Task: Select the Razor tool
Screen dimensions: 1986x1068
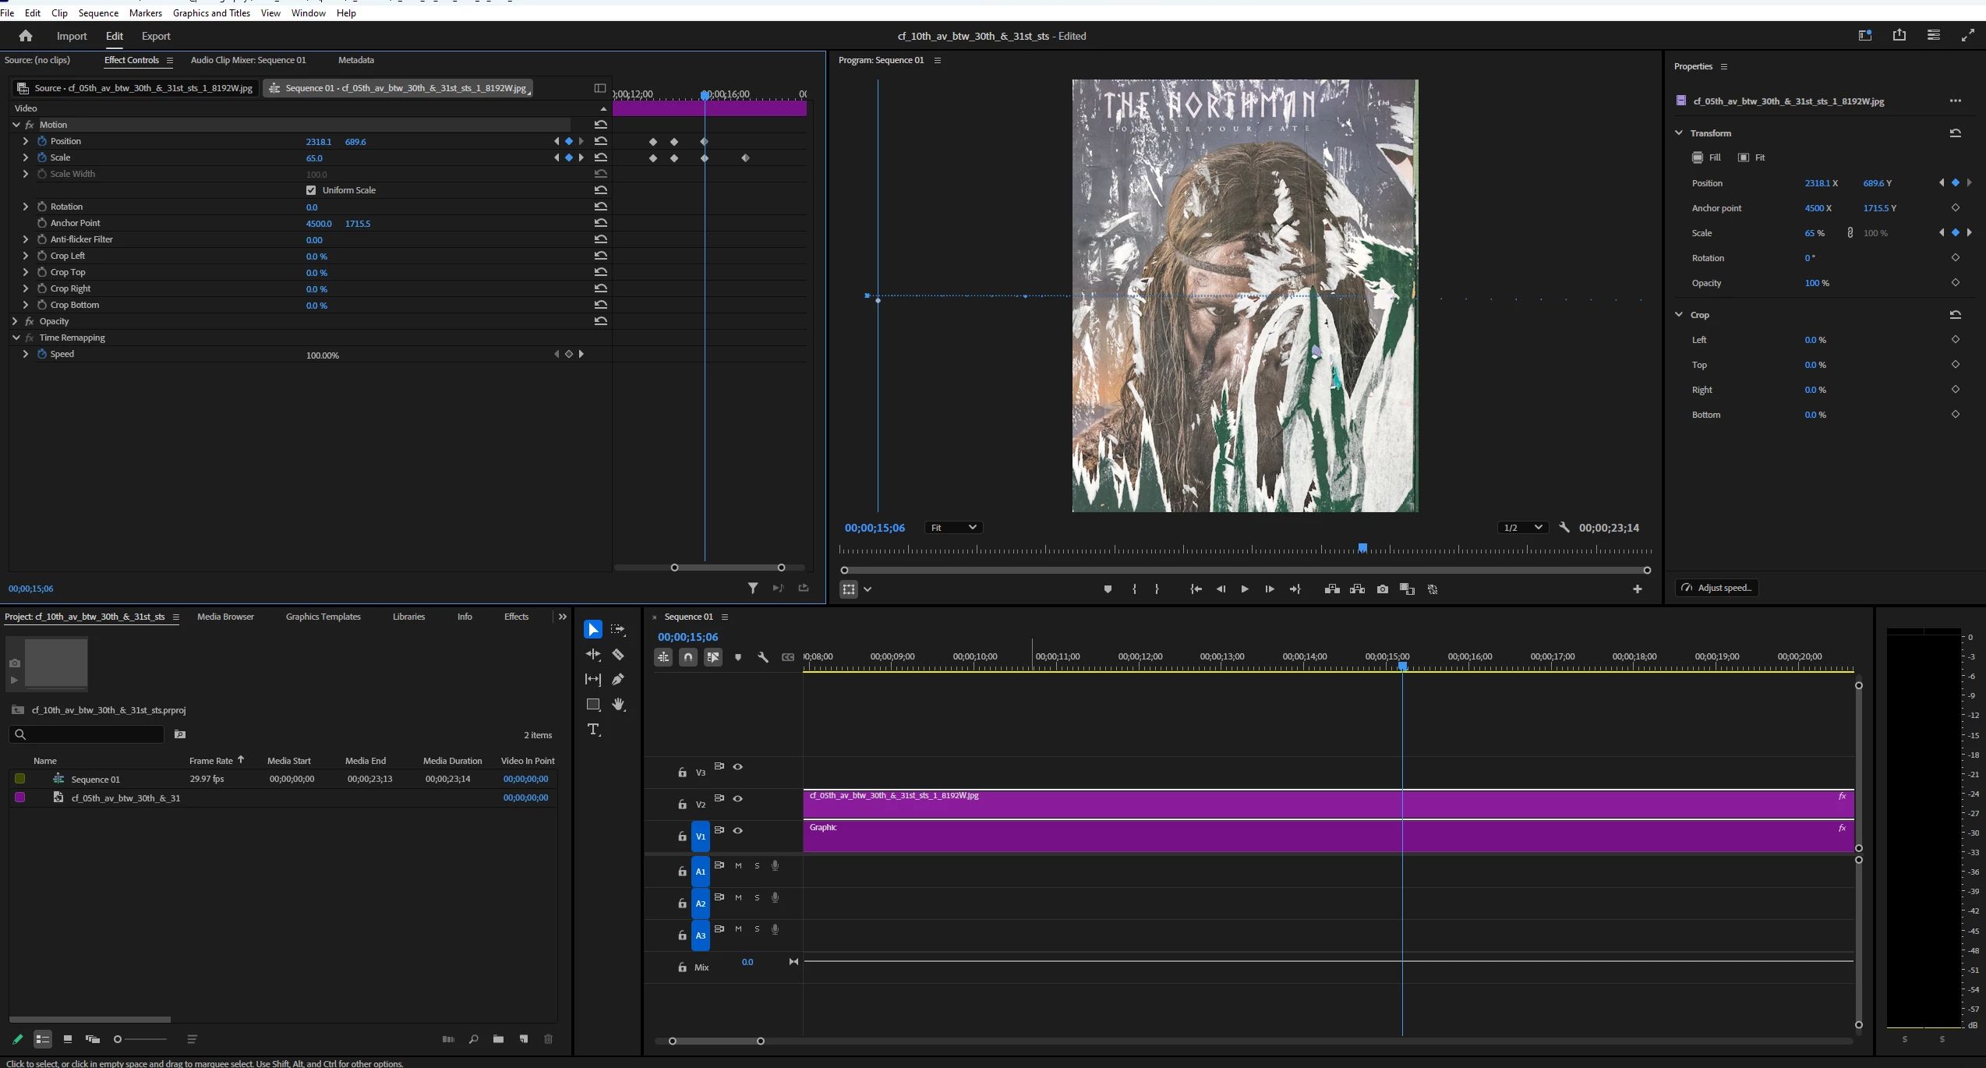Action: 618,655
